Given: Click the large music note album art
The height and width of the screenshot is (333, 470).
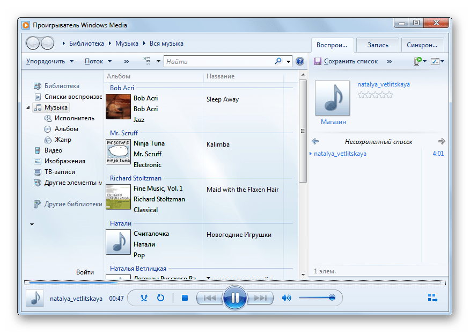Looking at the screenshot, I should coord(333,98).
